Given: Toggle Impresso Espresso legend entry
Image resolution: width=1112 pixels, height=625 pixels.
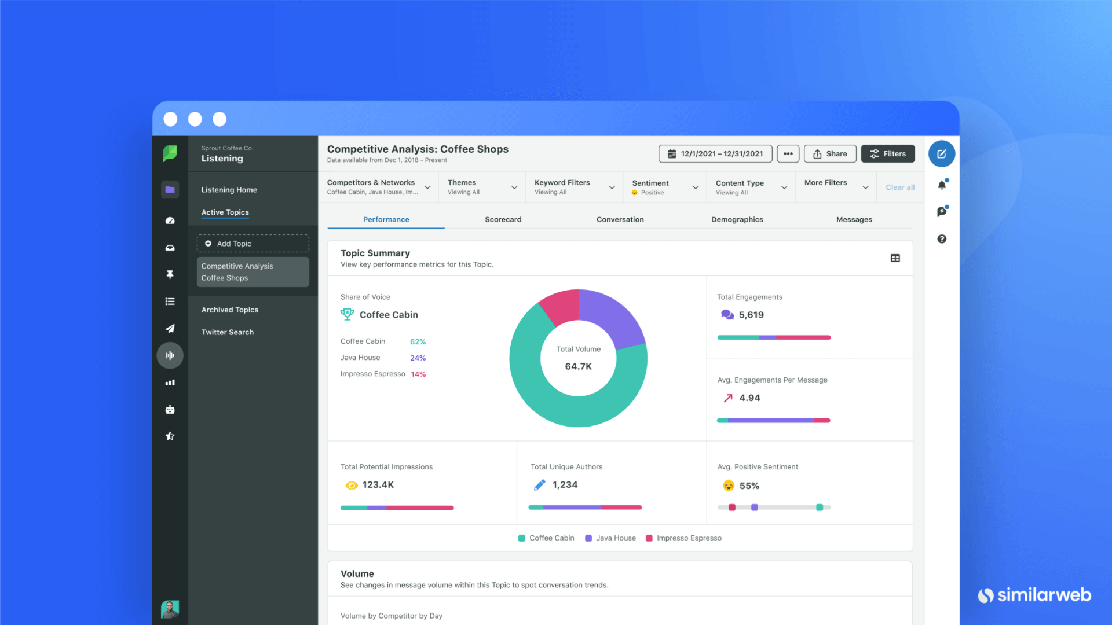Looking at the screenshot, I should [683, 538].
